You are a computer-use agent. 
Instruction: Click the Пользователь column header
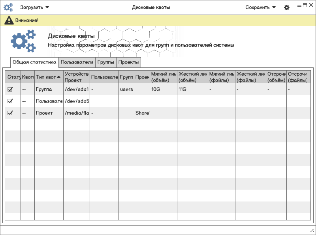pos(104,77)
